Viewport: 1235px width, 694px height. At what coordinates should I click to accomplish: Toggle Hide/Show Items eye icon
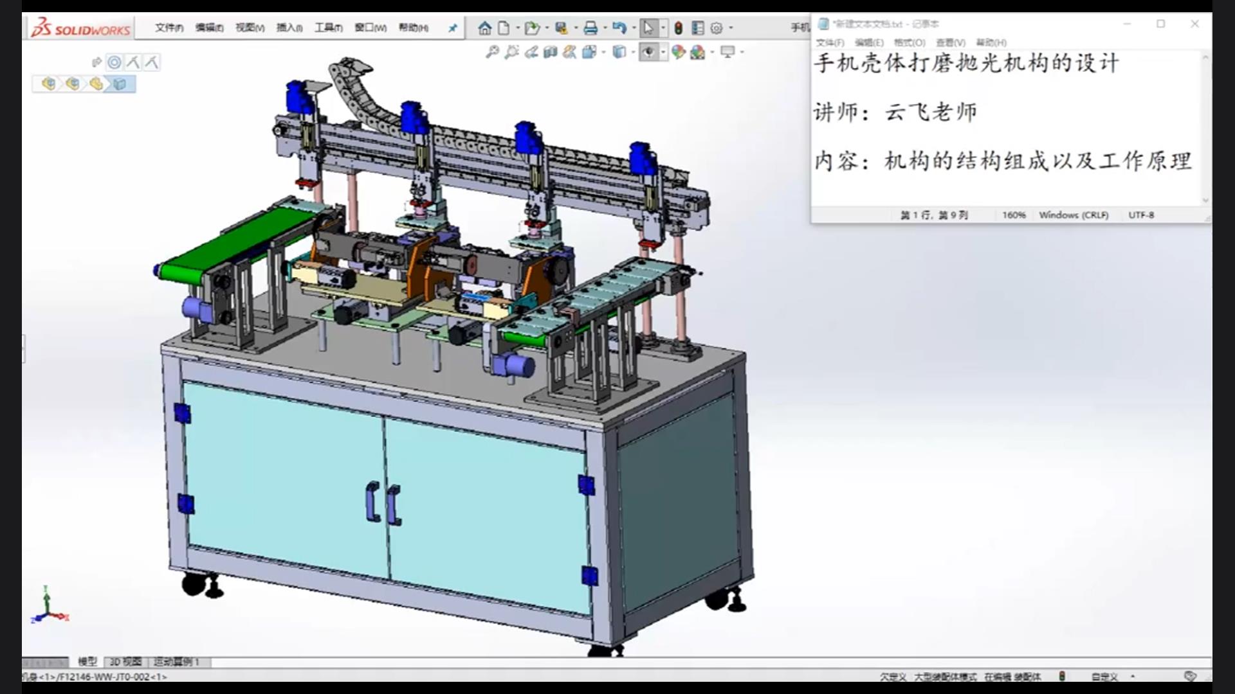click(648, 52)
